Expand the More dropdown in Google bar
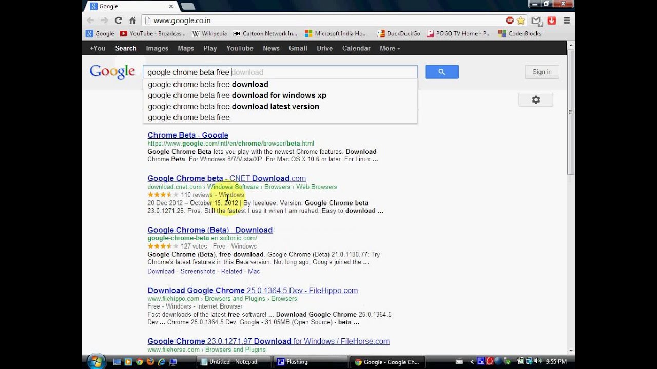 [390, 48]
